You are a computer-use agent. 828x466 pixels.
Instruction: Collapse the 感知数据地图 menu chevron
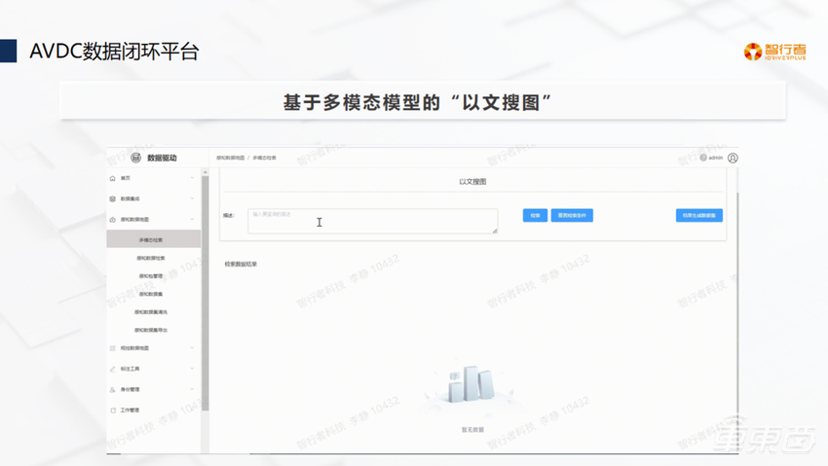pyautogui.click(x=192, y=220)
